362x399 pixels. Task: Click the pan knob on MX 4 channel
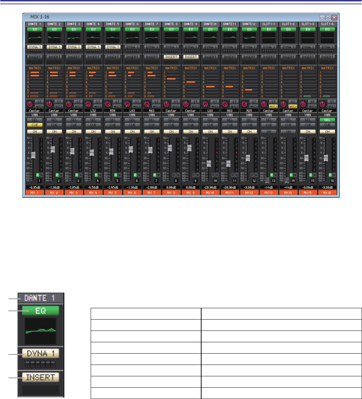(x=89, y=104)
